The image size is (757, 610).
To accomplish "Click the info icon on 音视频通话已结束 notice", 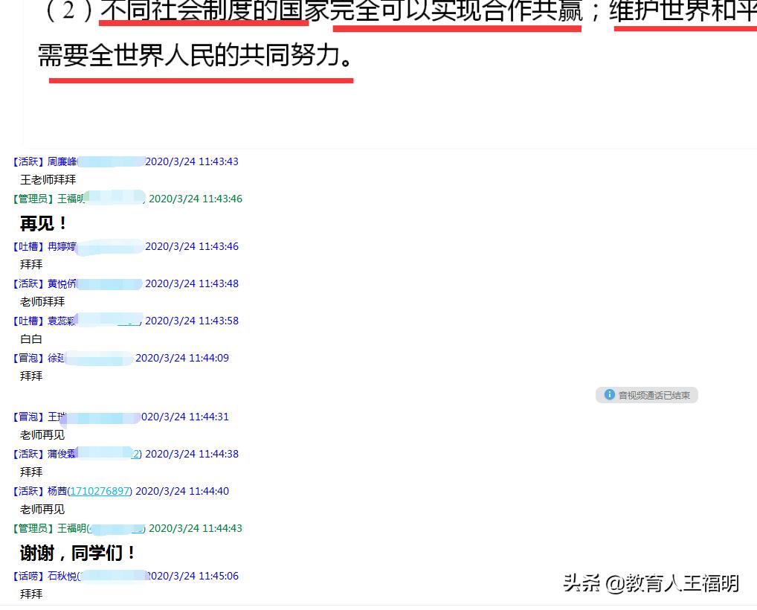I will coord(609,395).
